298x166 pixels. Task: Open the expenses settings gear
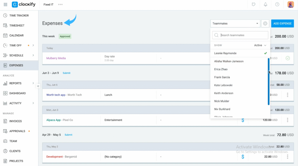click(x=265, y=24)
